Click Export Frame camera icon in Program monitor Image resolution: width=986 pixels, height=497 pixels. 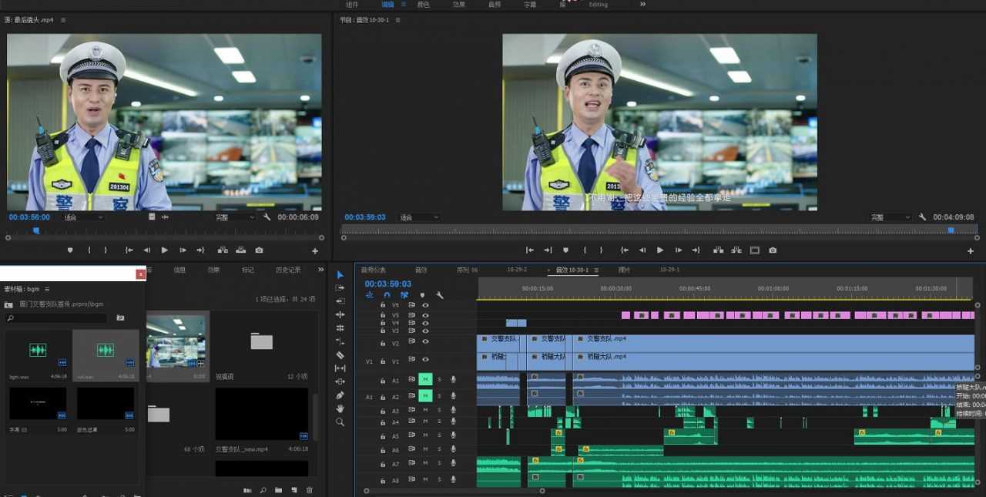(x=773, y=250)
